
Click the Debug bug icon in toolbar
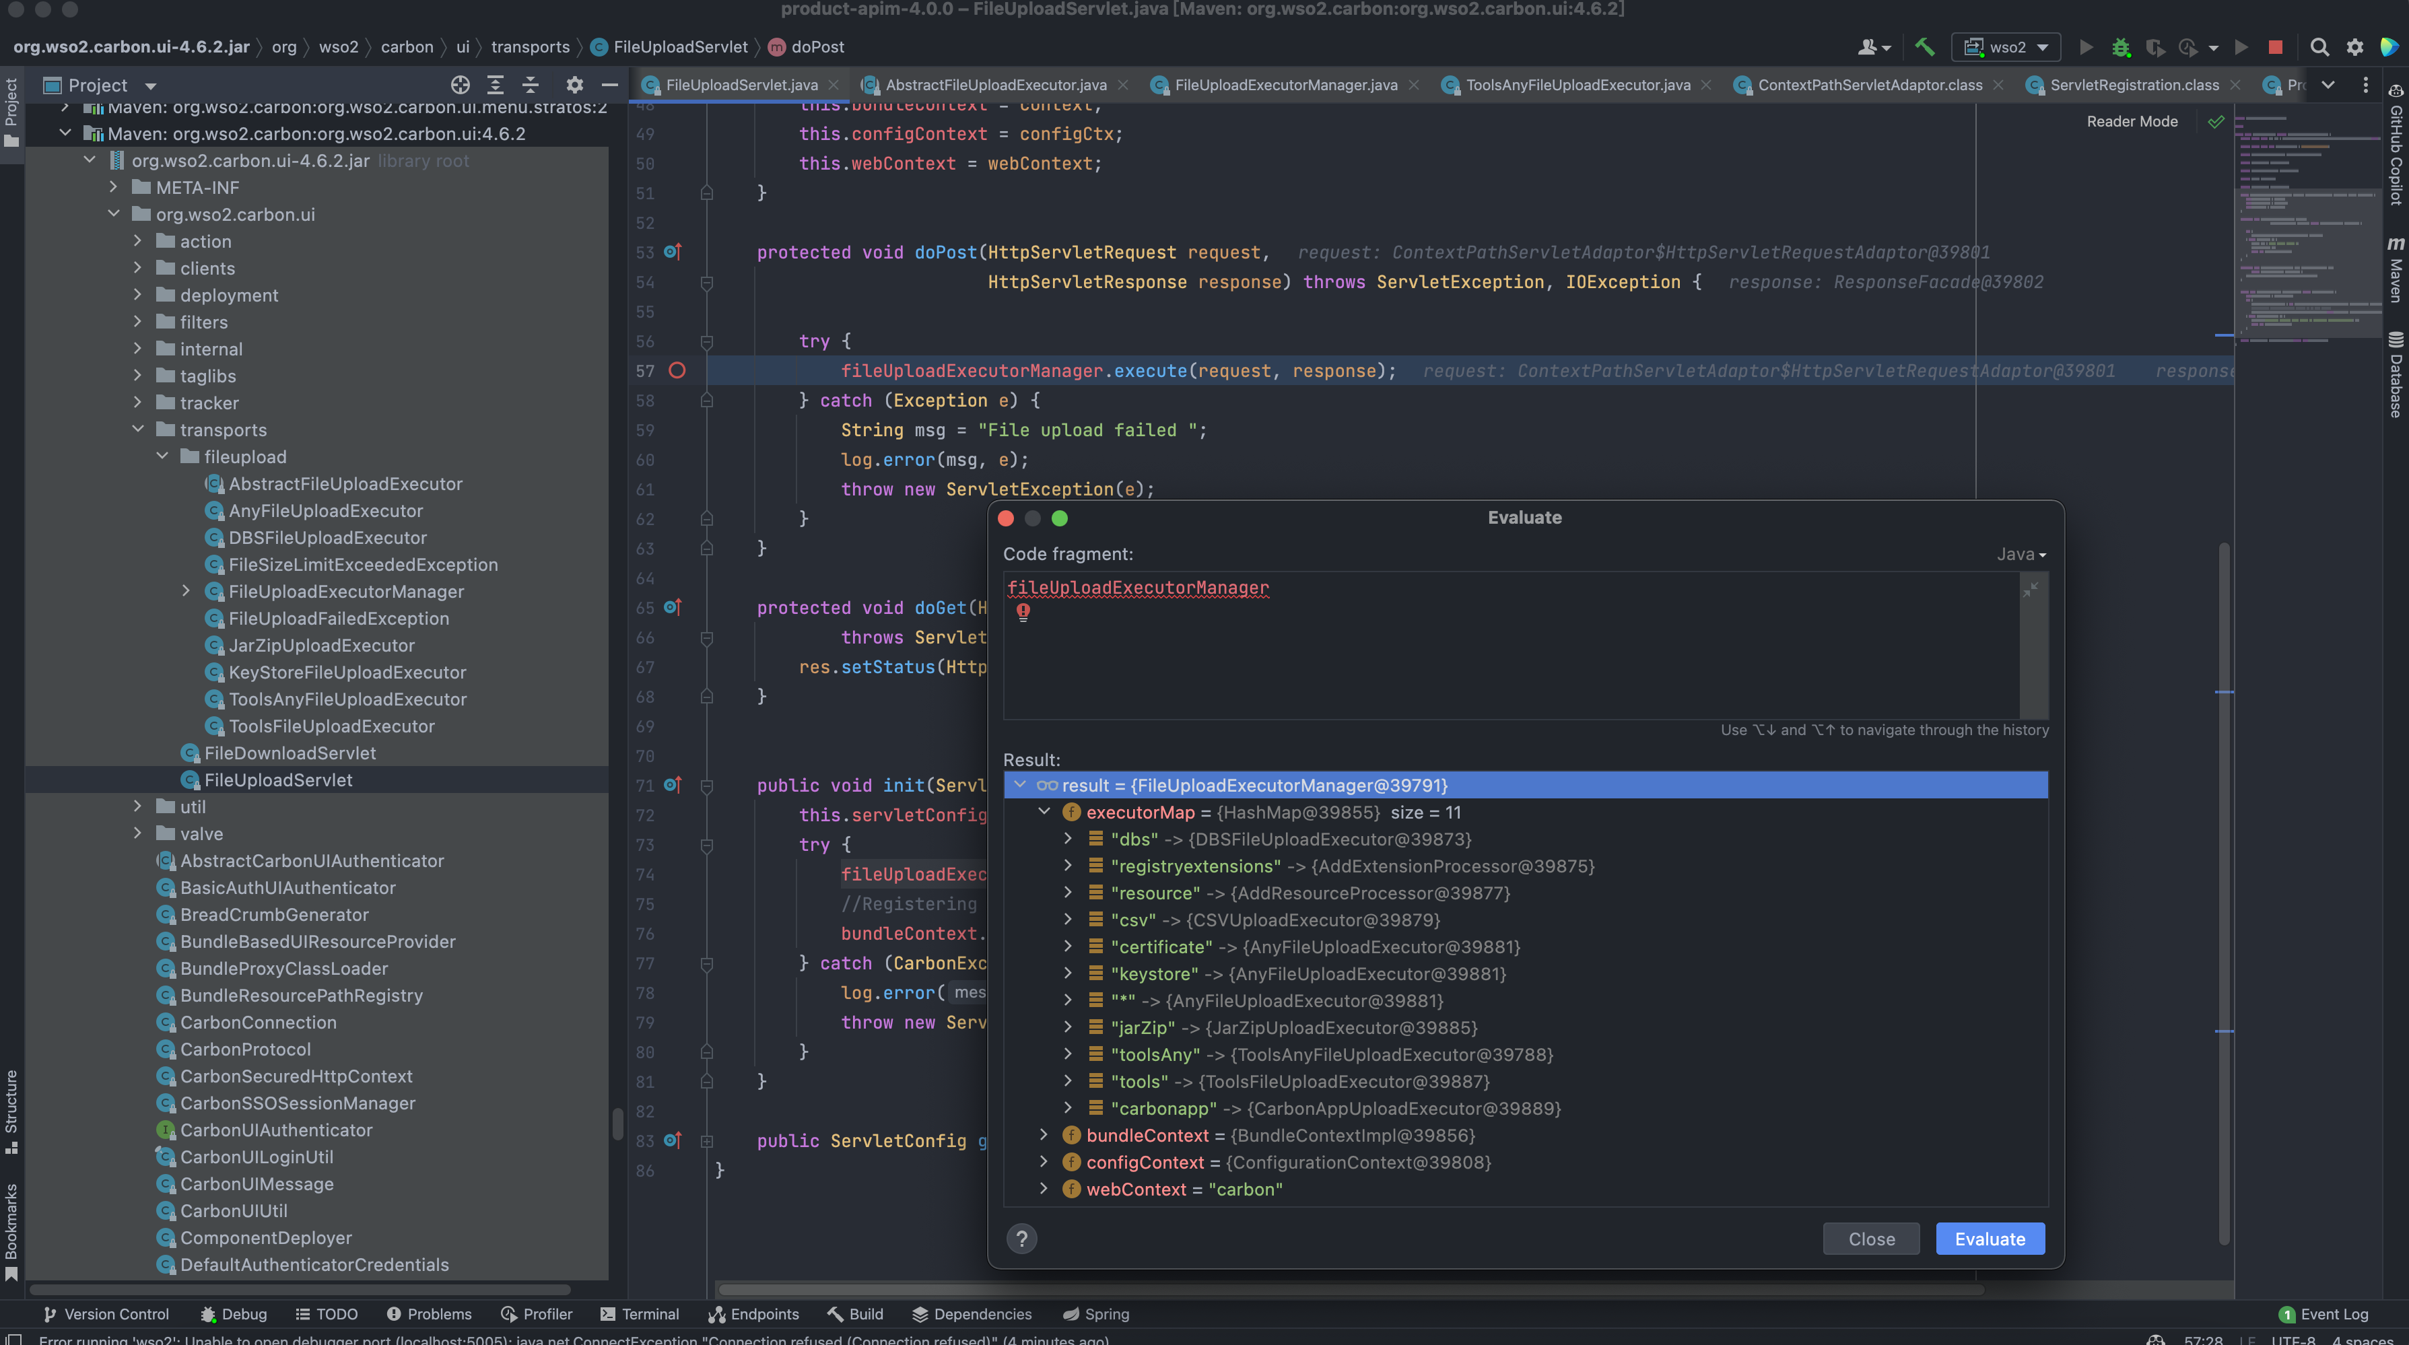point(2121,46)
